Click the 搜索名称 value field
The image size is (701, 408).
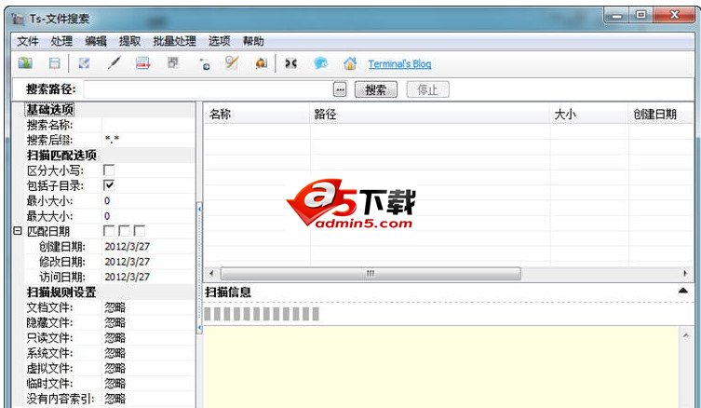(148, 125)
